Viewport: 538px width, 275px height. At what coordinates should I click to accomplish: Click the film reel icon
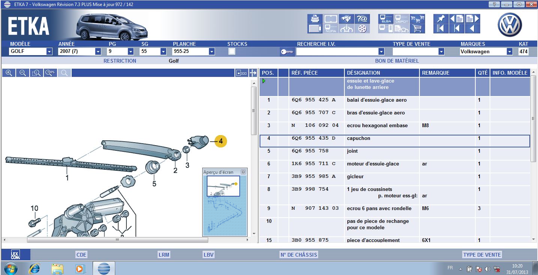tap(362, 29)
